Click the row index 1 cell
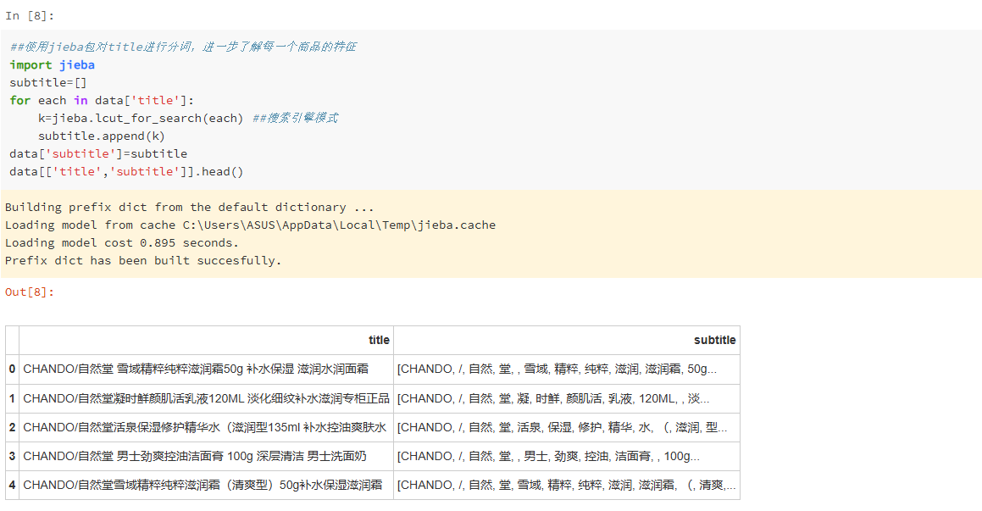982x511 pixels. (x=12, y=398)
